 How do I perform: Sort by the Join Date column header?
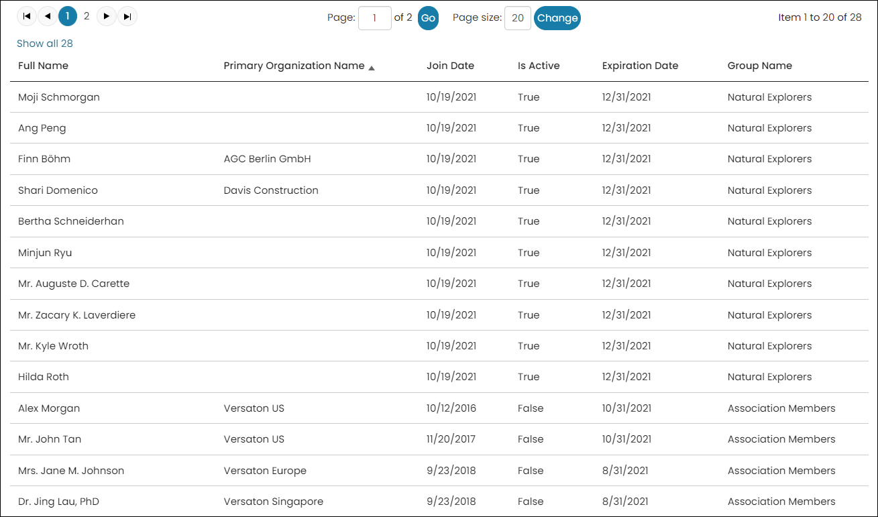pyautogui.click(x=450, y=66)
